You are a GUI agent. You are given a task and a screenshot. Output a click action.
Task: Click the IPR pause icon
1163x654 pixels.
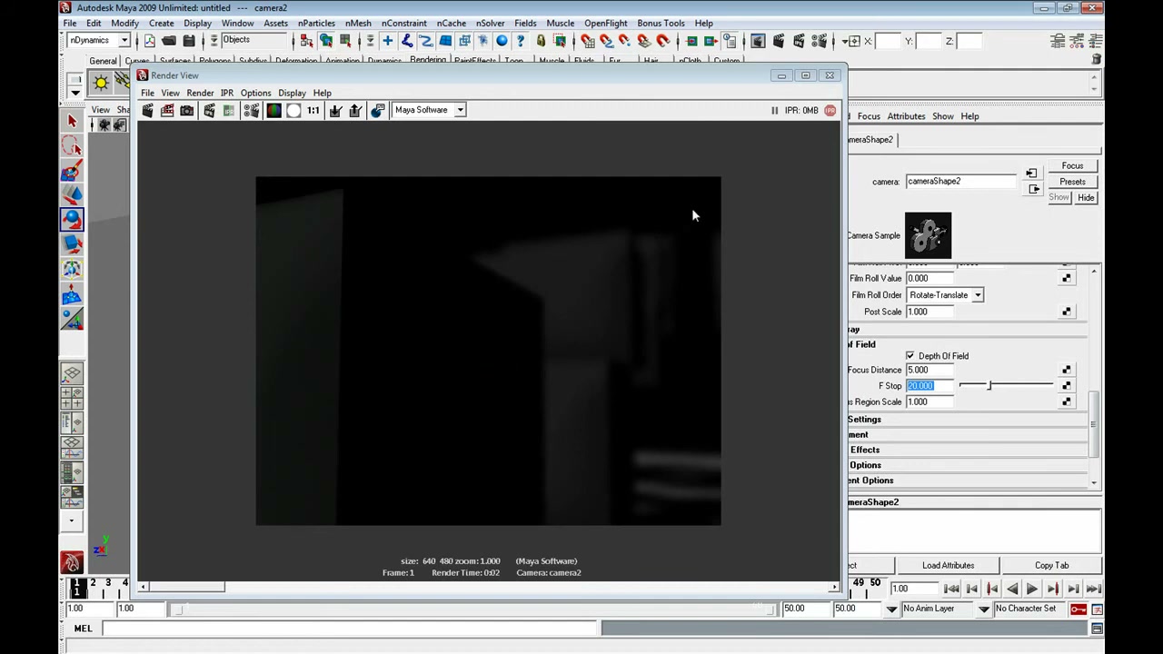pyautogui.click(x=775, y=110)
